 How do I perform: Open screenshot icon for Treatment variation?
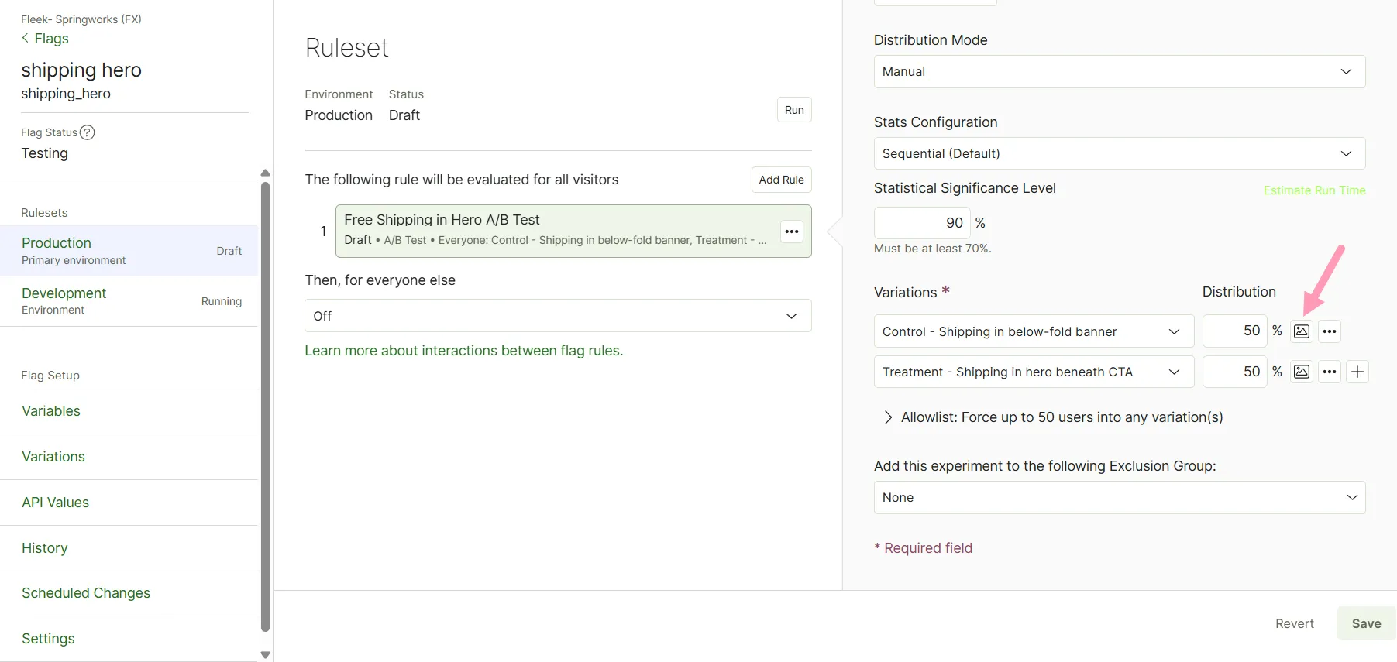click(x=1302, y=372)
